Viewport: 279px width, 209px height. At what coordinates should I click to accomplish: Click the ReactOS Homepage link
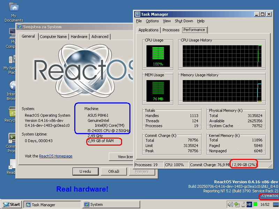(56, 156)
